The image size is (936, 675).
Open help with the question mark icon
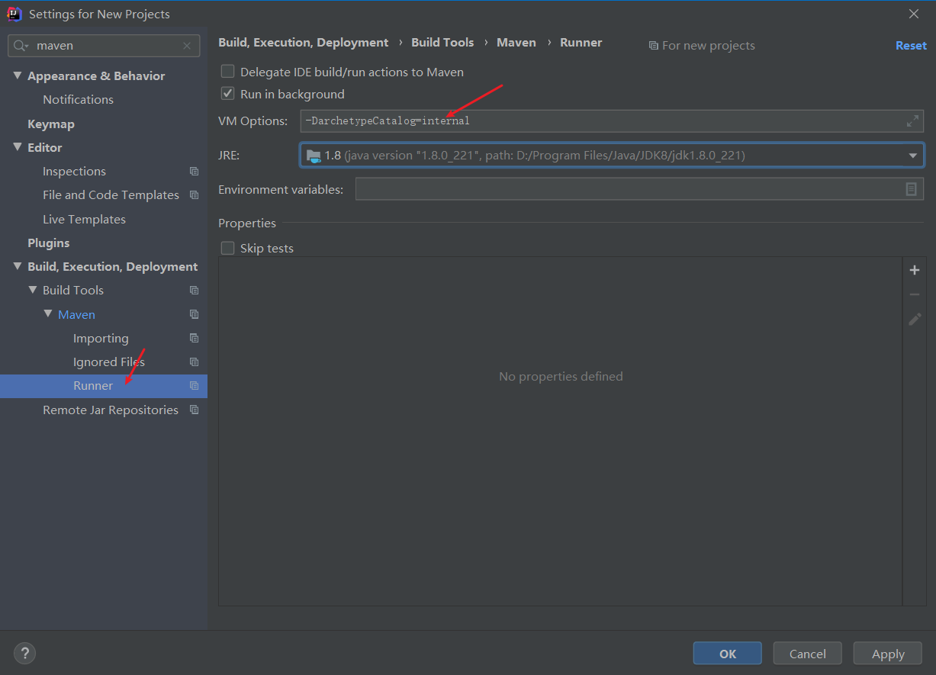[x=24, y=654]
